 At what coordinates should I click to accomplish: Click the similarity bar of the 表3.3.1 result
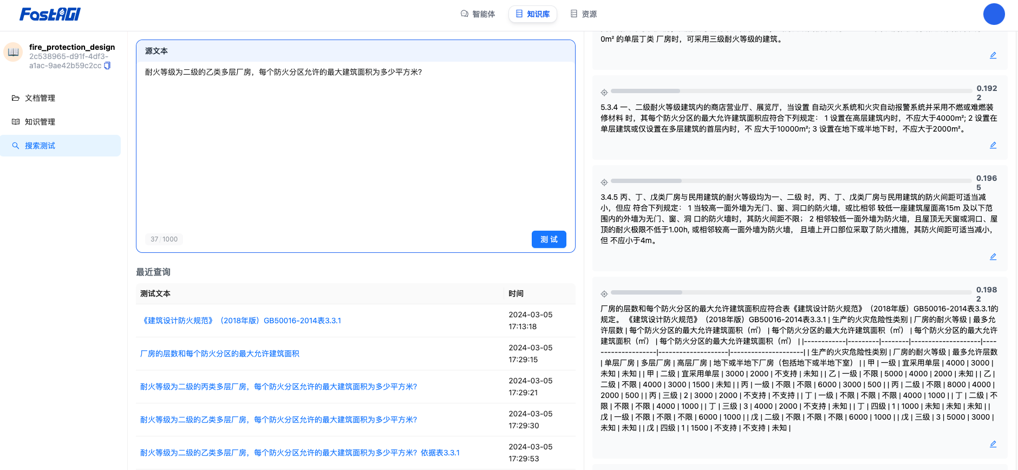[x=792, y=292]
